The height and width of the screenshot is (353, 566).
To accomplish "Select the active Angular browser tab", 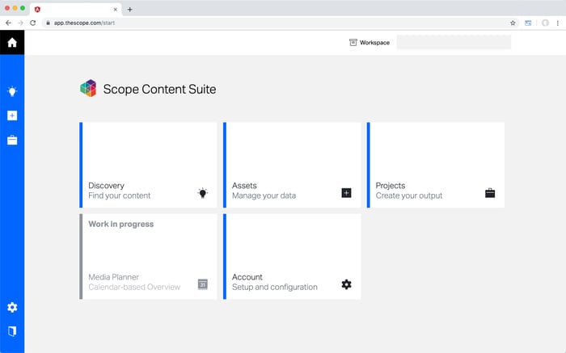I will click(x=75, y=10).
